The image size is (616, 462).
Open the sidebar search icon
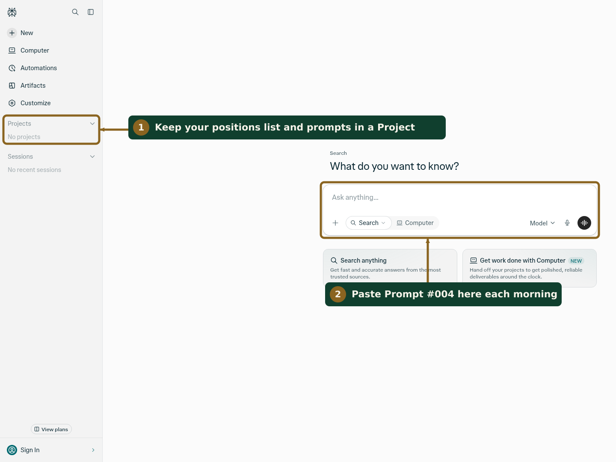coord(75,12)
